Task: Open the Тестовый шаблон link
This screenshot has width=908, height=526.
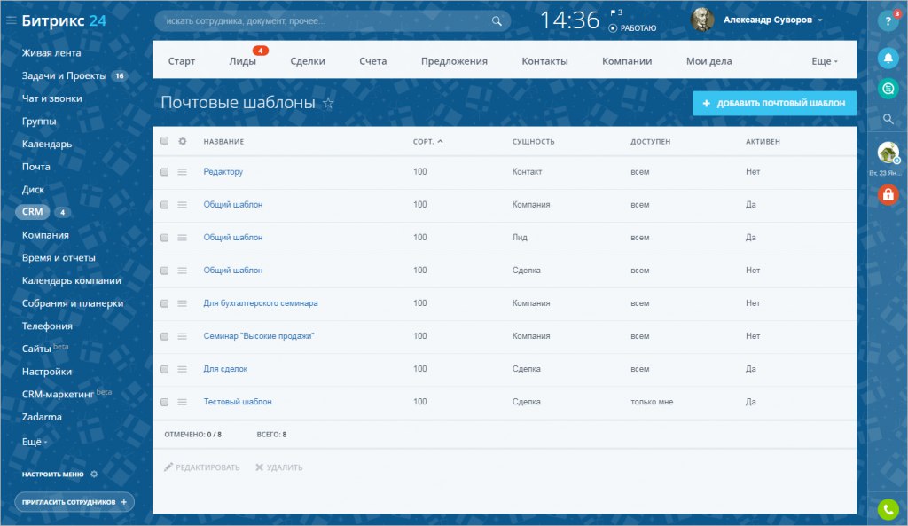Action: (x=238, y=402)
